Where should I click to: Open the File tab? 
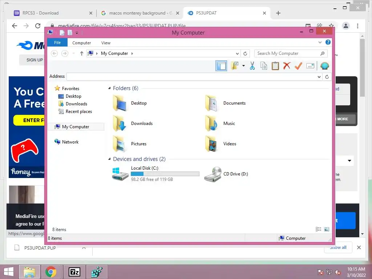tap(57, 43)
